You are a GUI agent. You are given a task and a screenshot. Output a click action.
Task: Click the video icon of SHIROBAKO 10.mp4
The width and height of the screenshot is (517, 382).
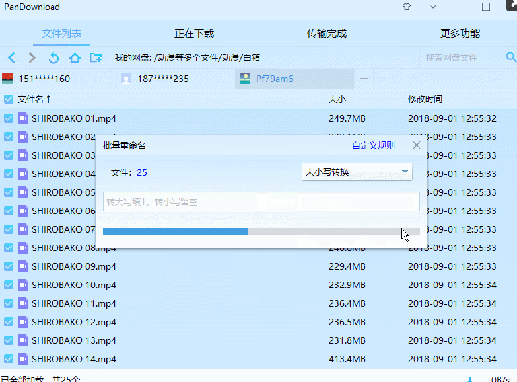click(23, 285)
